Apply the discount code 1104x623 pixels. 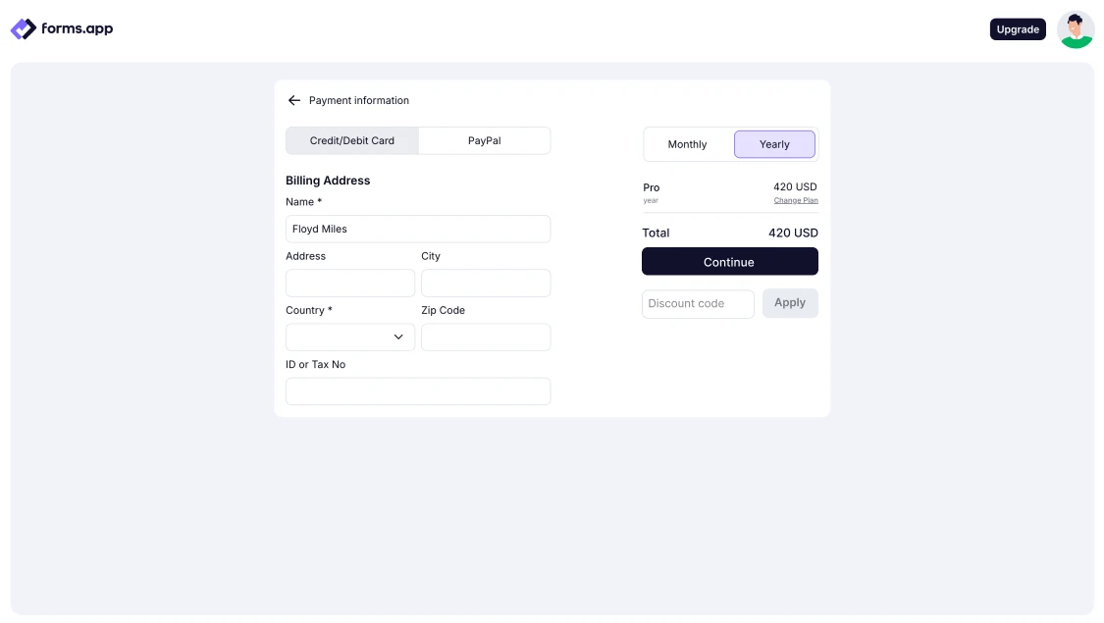[790, 303]
